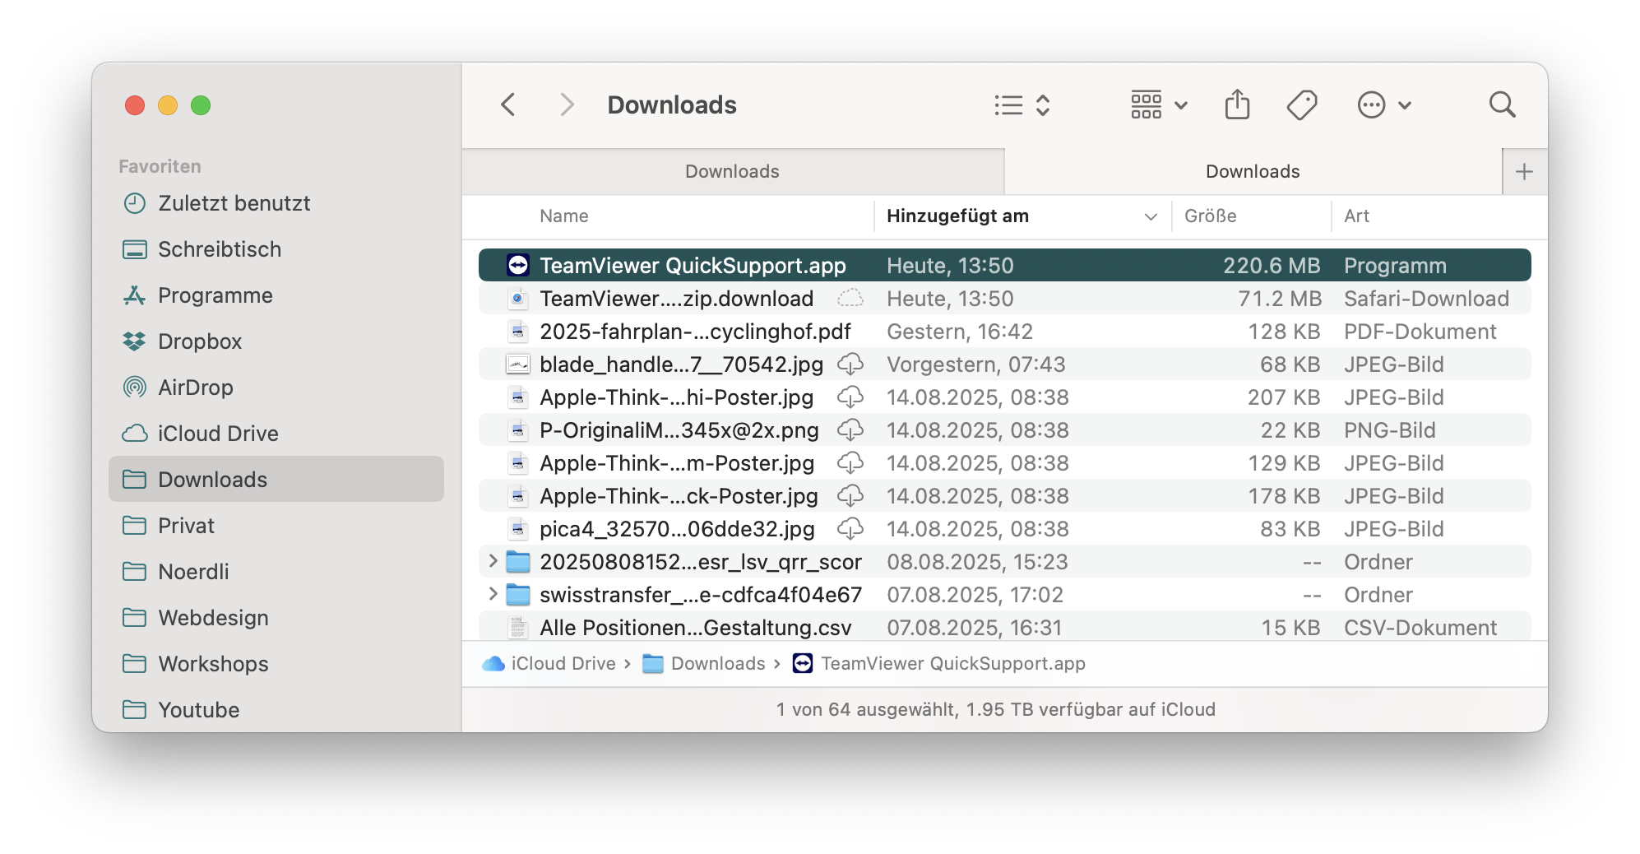Select Apple-Think-…ck-Poster.jpg file
This screenshot has width=1640, height=854.
(x=1004, y=495)
